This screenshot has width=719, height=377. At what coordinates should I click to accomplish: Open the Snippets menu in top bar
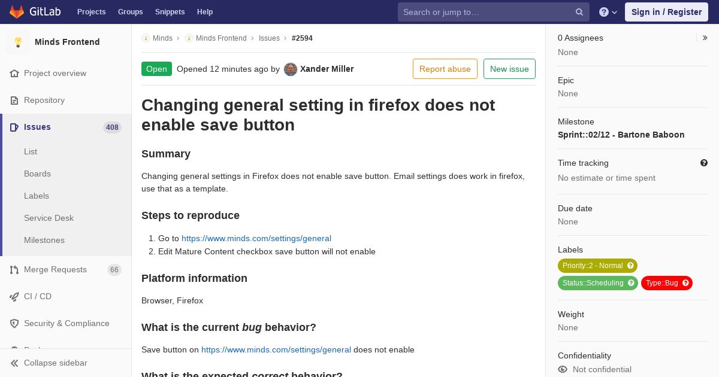tap(170, 12)
